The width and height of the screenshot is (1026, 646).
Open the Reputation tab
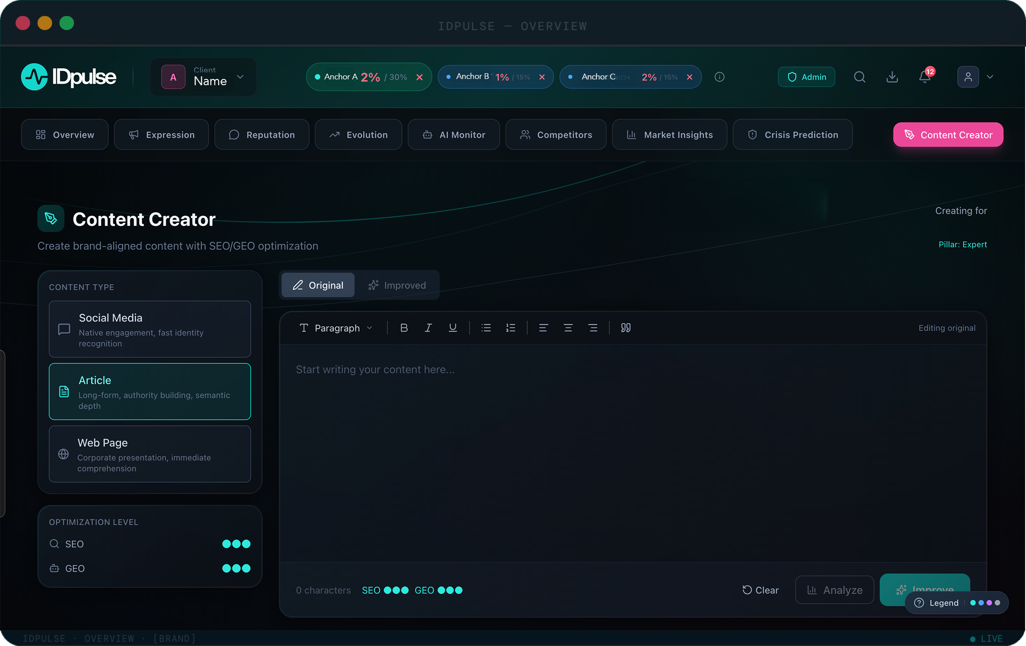262,134
